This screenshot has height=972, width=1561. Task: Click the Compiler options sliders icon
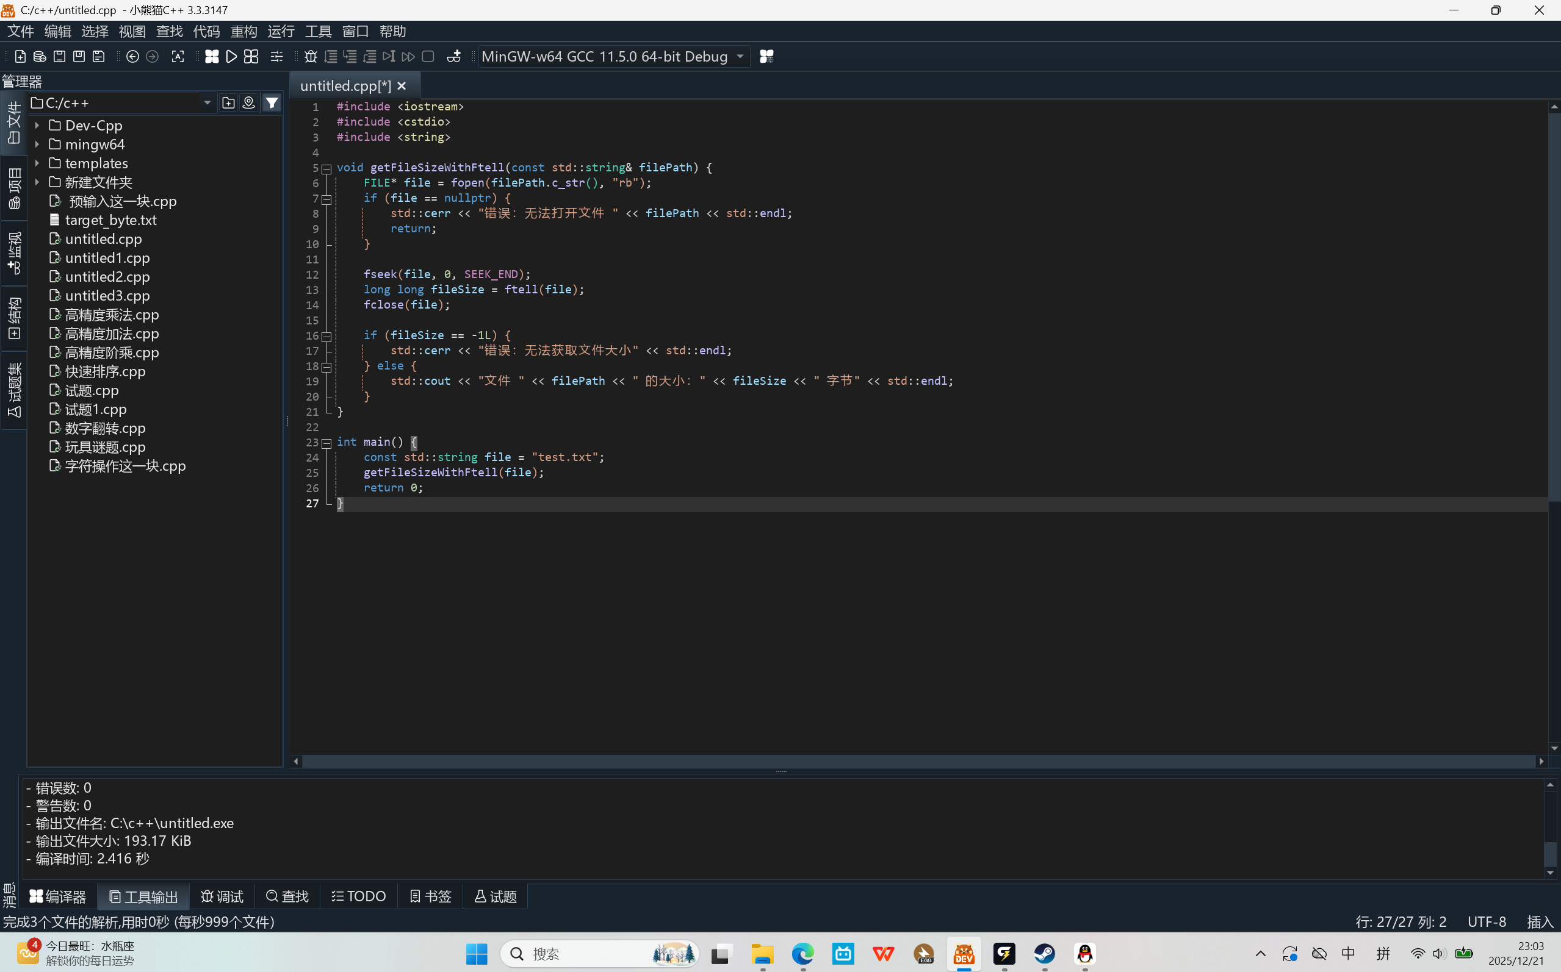(x=276, y=57)
